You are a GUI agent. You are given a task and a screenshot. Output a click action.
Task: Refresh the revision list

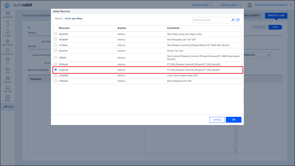tap(238, 20)
